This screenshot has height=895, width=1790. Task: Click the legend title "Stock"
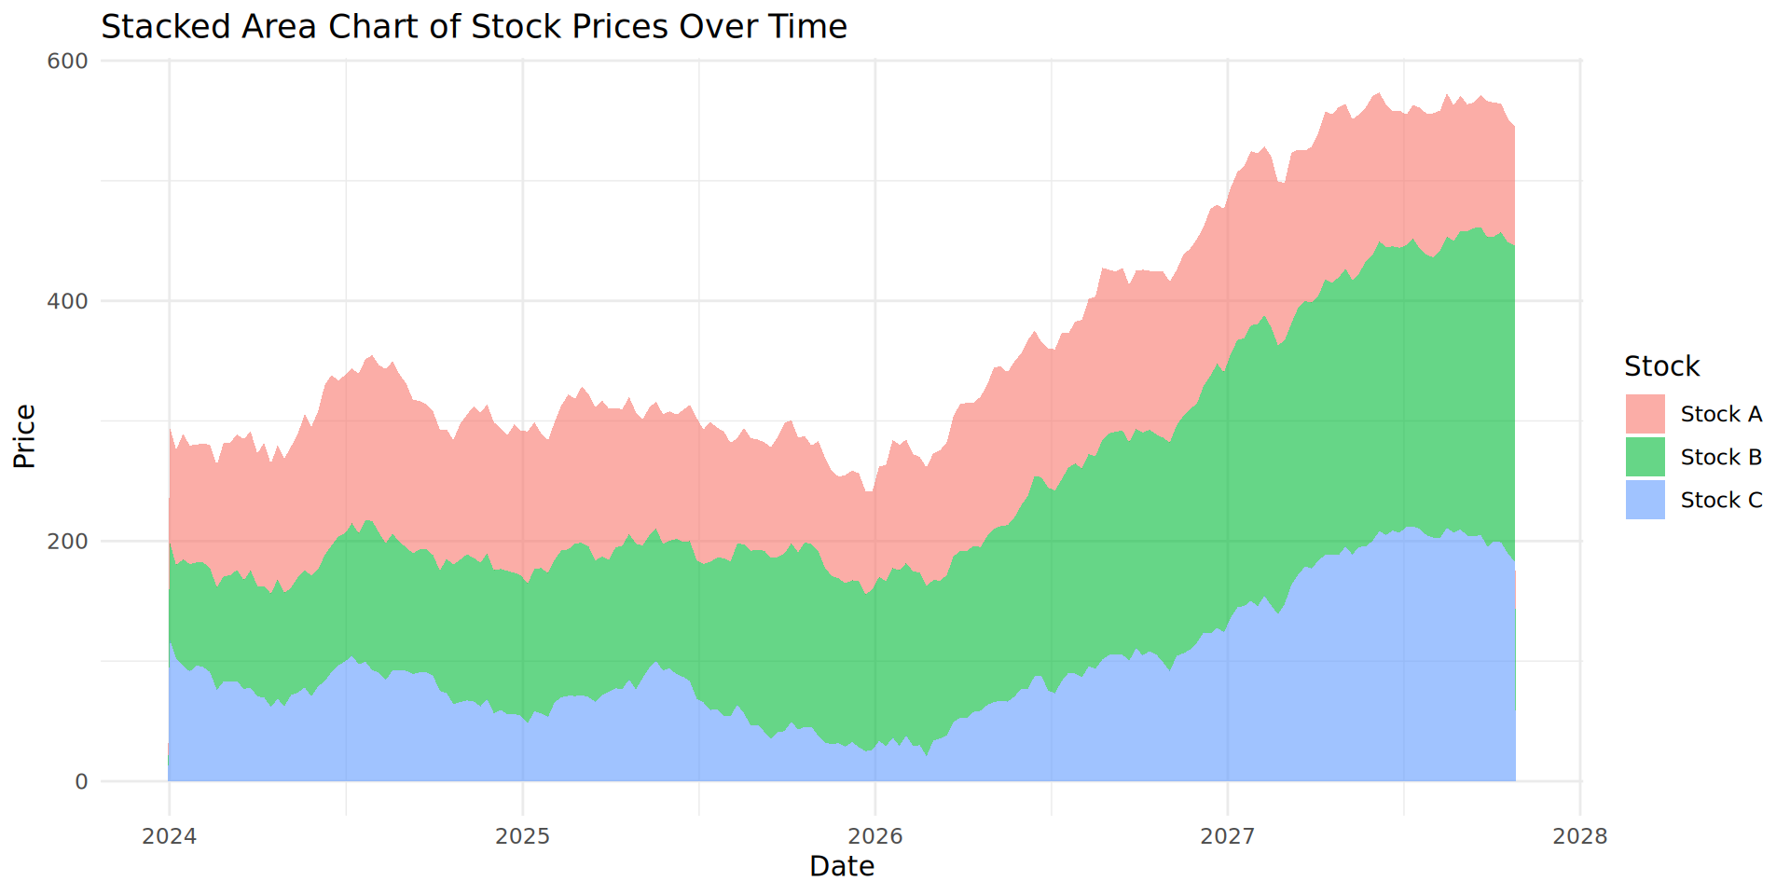coord(1661,366)
